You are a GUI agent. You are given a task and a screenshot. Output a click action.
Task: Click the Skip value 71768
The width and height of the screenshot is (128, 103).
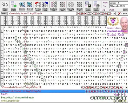112,10
